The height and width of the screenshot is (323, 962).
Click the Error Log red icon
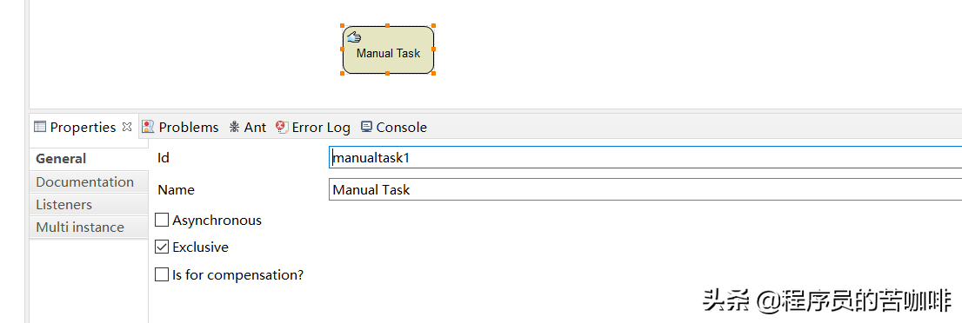[x=282, y=127]
